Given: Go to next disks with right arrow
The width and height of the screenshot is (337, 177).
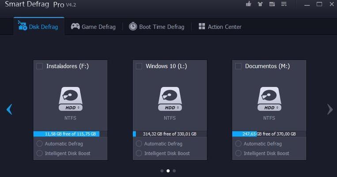Looking at the screenshot, I should pyautogui.click(x=330, y=109).
